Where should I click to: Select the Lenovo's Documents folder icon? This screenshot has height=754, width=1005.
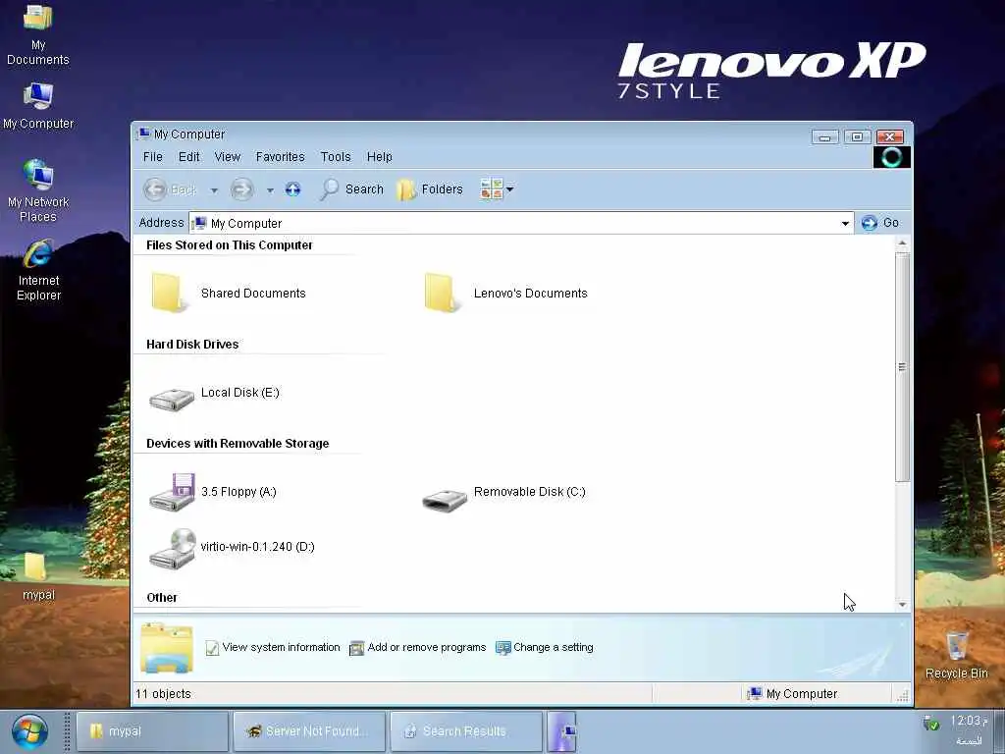[442, 293]
